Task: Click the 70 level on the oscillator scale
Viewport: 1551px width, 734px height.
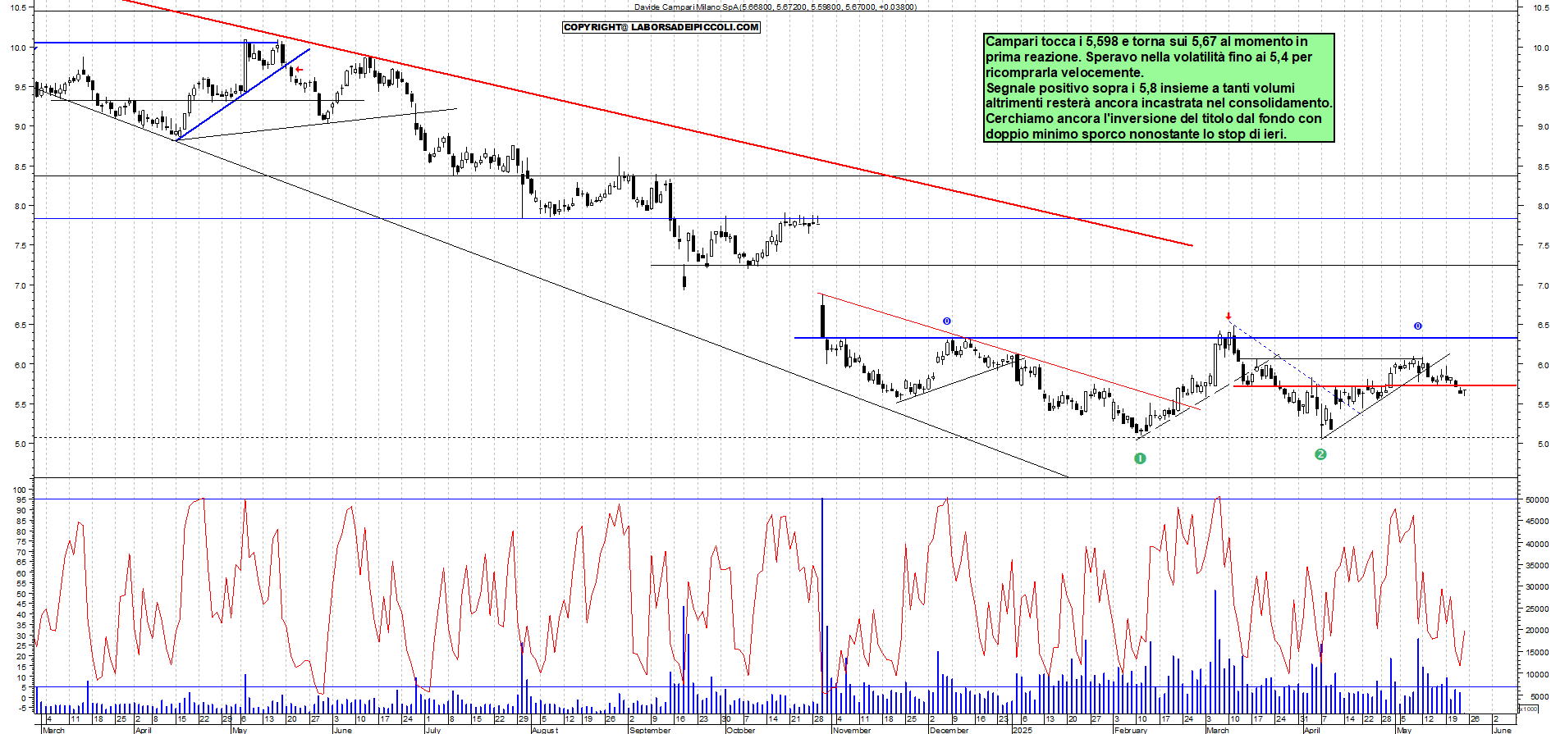Action: point(21,552)
